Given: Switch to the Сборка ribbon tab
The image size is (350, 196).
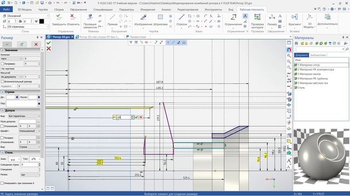Looking at the screenshot, I should pos(59,10).
